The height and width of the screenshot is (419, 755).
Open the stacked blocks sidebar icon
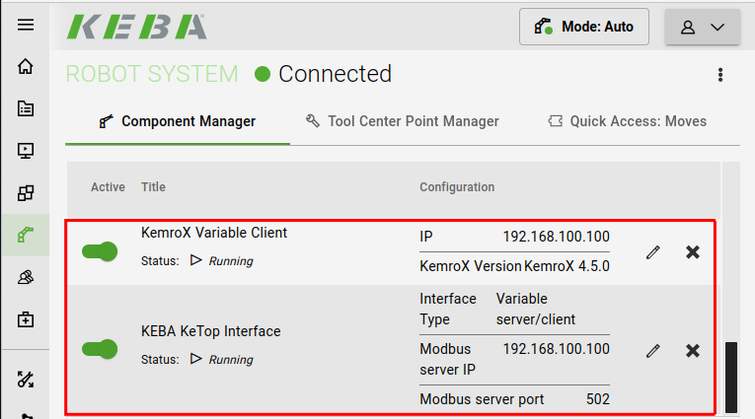tap(26, 193)
